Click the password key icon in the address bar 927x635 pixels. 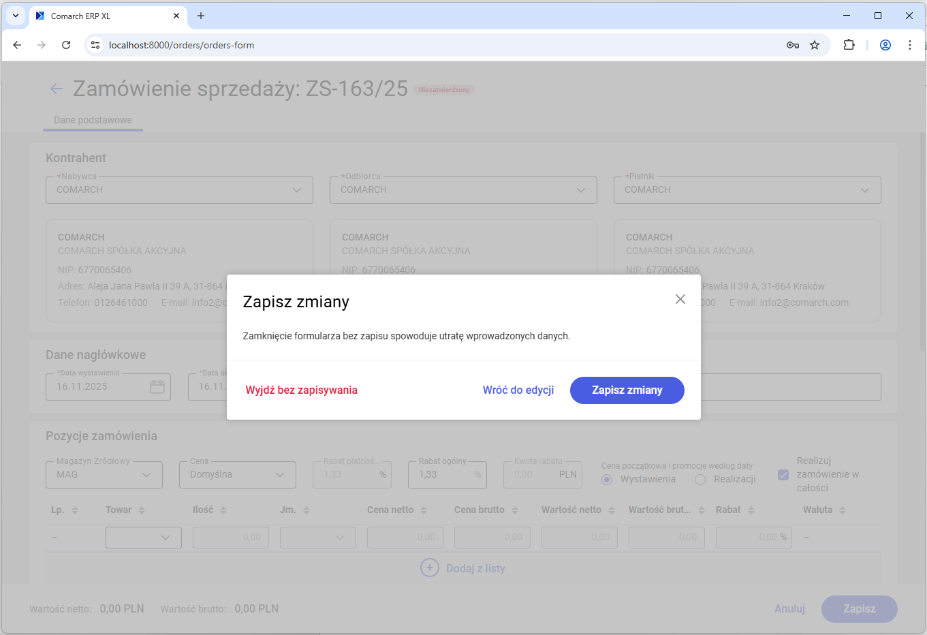[x=792, y=45]
